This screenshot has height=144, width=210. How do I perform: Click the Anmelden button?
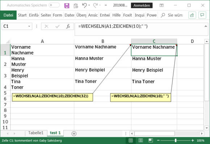pos(142,5)
